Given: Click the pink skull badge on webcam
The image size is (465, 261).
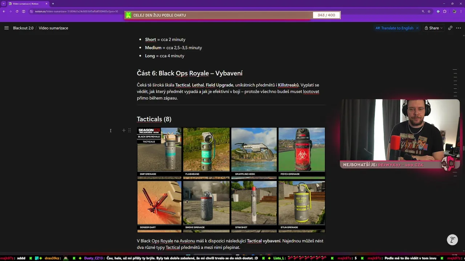Looking at the screenshot, I should [x=448, y=163].
